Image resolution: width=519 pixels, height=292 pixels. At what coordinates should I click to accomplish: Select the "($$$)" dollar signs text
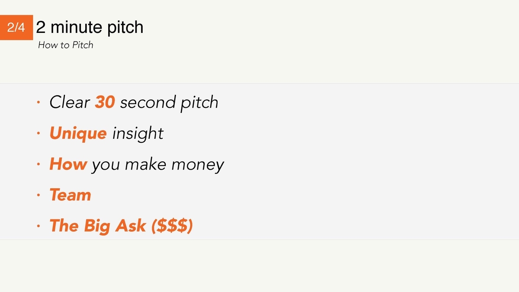pos(172,226)
